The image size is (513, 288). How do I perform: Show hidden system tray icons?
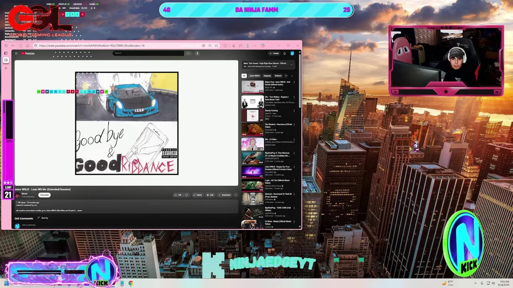click(x=475, y=283)
